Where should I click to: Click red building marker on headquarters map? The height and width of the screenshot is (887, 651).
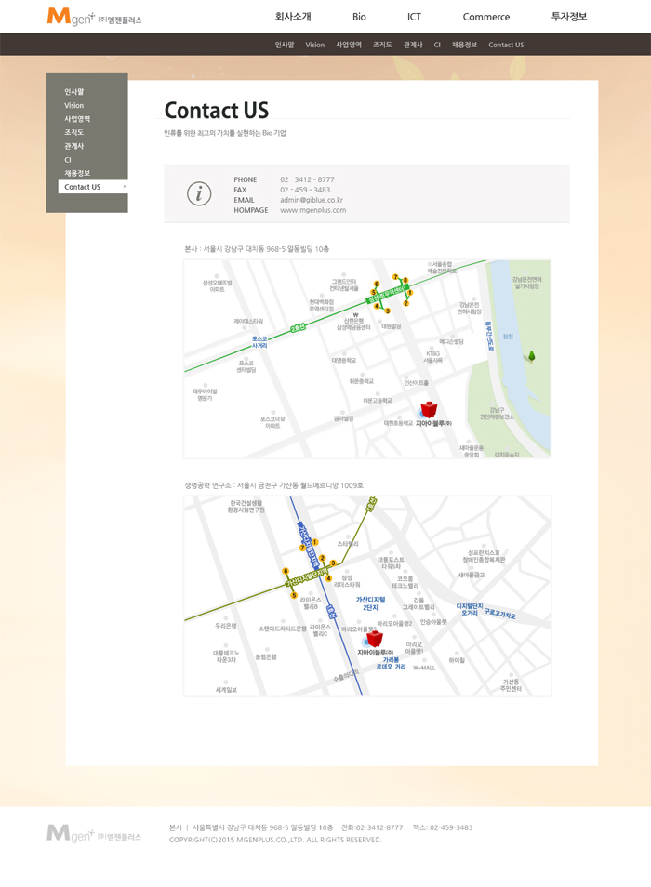tap(429, 410)
